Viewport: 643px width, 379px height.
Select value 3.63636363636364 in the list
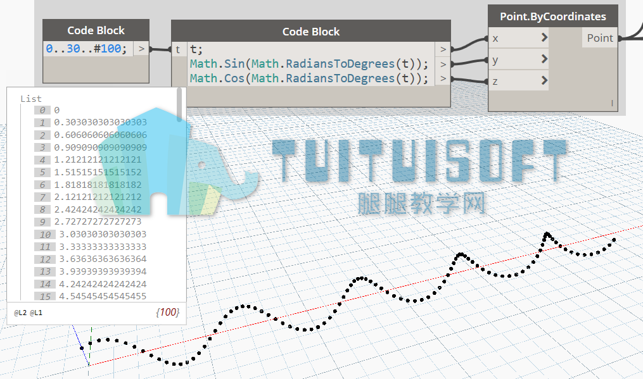click(x=103, y=259)
